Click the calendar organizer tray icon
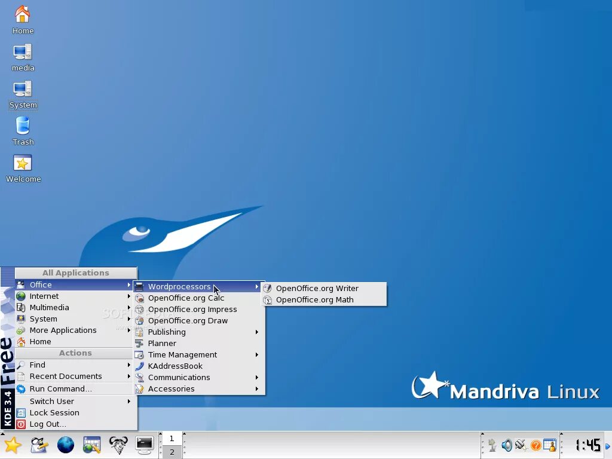The width and height of the screenshot is (612, 459). pyautogui.click(x=550, y=445)
